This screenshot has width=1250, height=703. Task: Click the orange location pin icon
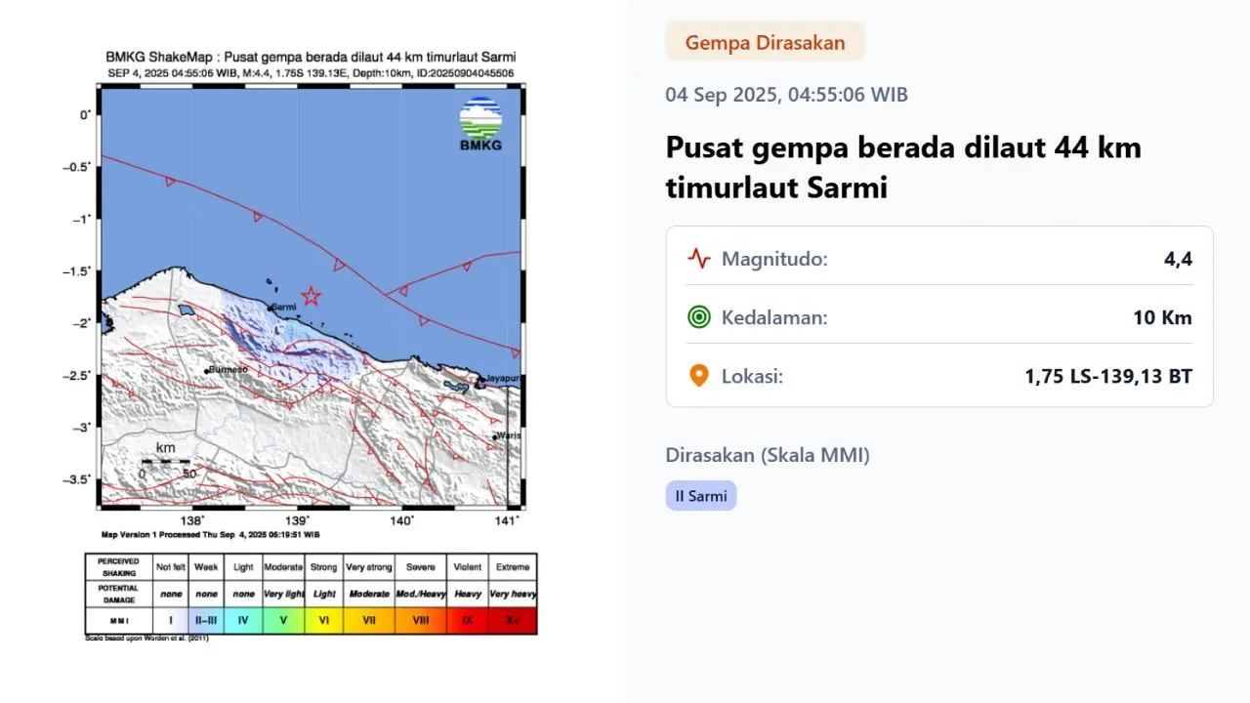698,376
